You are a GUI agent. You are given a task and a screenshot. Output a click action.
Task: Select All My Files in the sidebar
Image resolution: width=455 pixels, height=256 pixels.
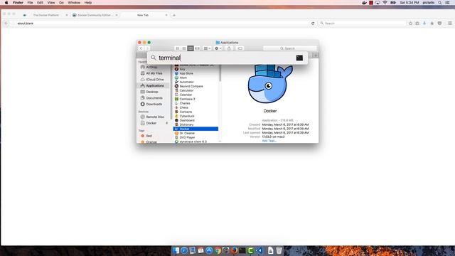(x=154, y=73)
